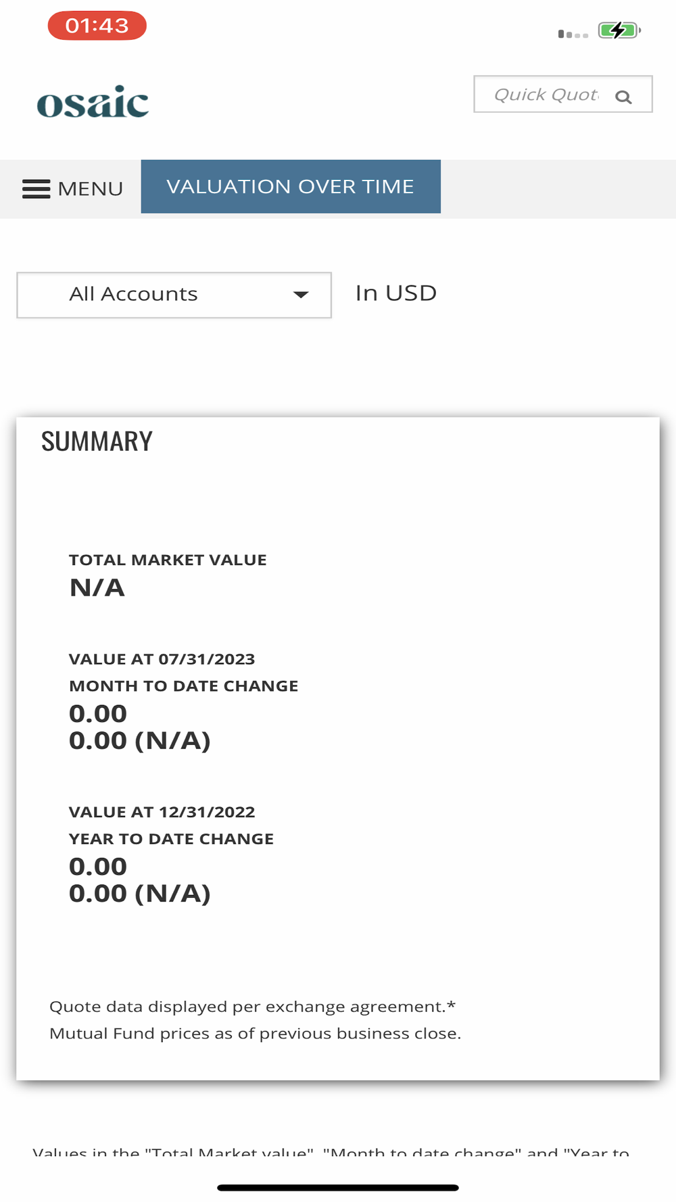Click the Year to Date Change label
The image size is (676, 1202).
click(x=172, y=839)
